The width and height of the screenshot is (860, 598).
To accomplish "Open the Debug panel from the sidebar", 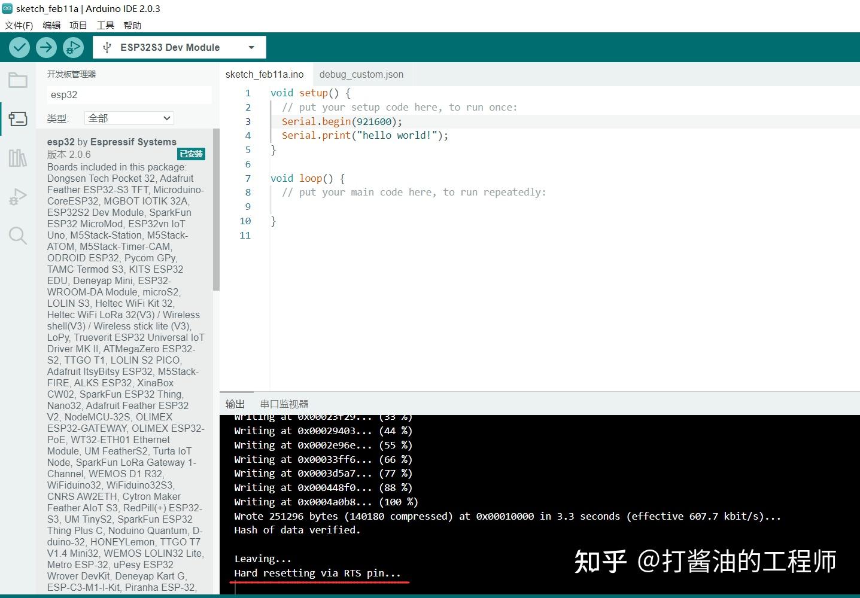I will click(17, 196).
